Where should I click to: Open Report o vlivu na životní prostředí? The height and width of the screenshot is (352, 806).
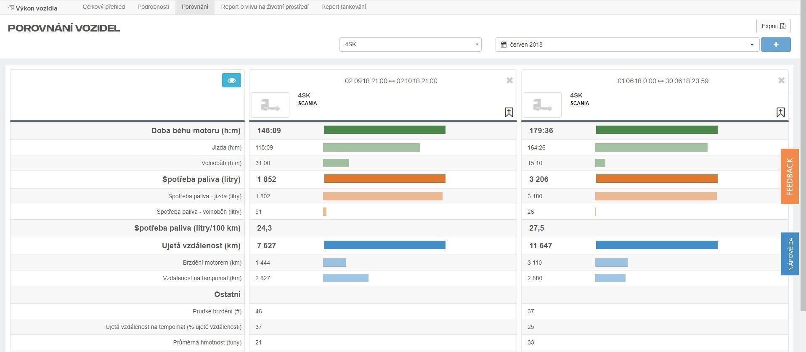pos(265,7)
